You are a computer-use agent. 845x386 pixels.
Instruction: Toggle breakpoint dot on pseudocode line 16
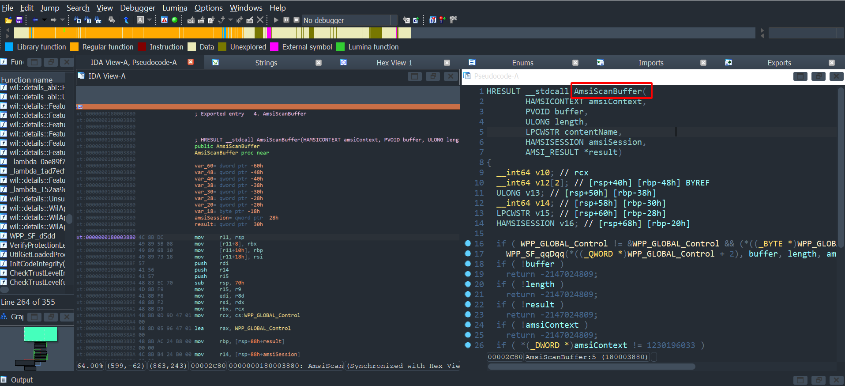pyautogui.click(x=468, y=243)
